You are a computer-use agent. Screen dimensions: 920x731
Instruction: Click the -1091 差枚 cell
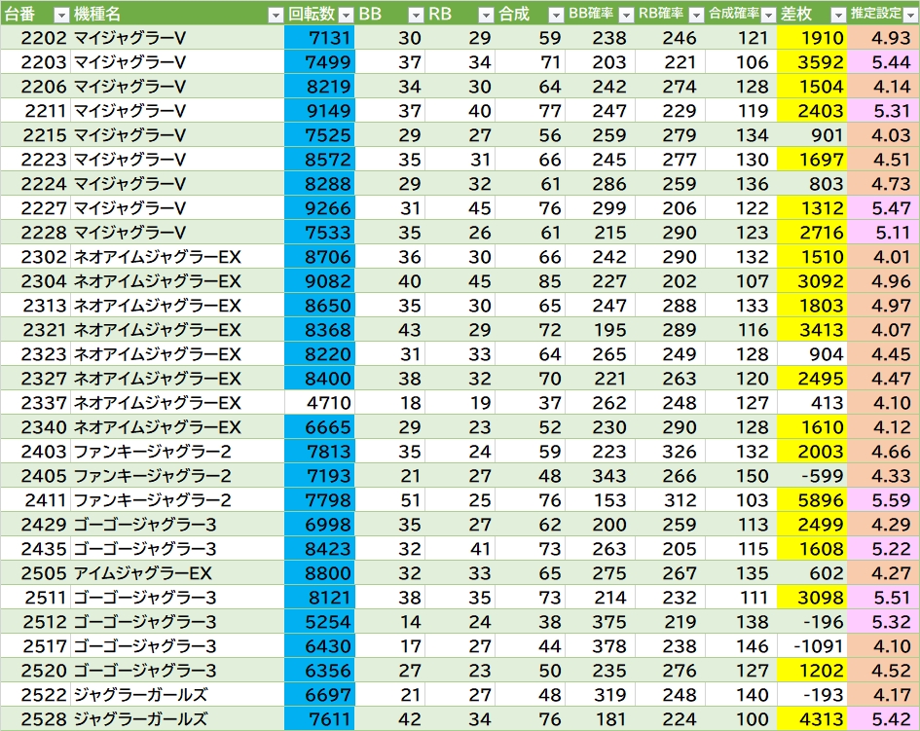pos(812,646)
